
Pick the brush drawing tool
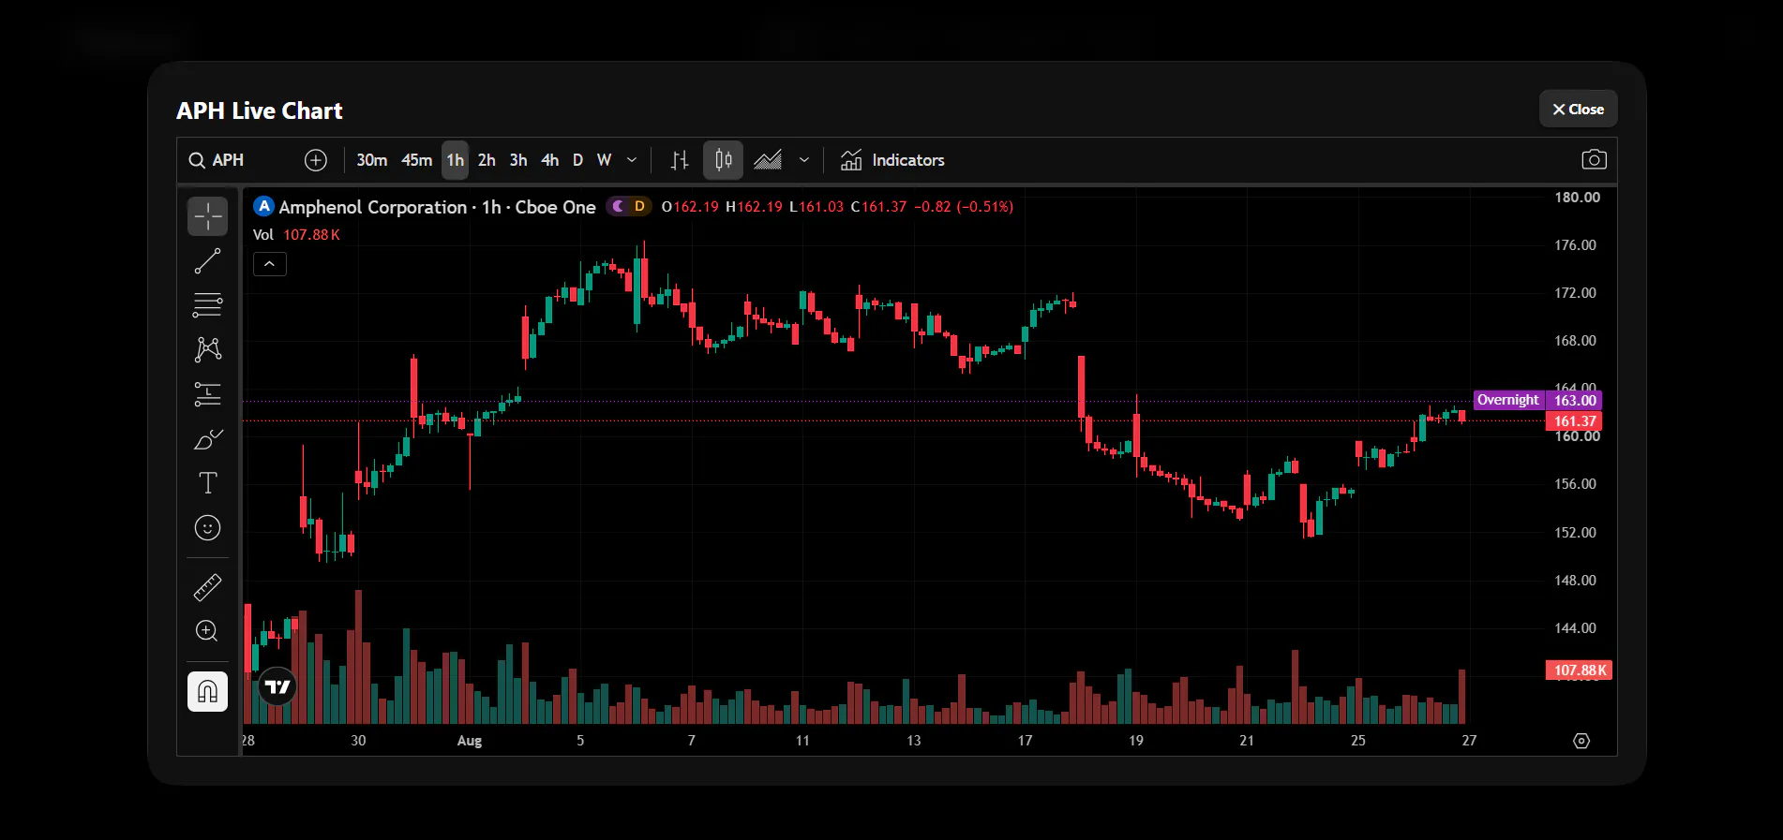click(x=207, y=438)
